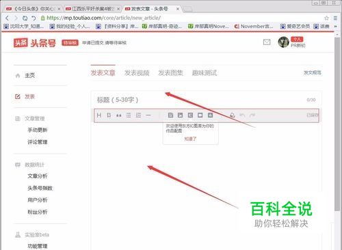Apply heading format with H icon
Viewport: 342px width, 250px height.
coord(99,115)
